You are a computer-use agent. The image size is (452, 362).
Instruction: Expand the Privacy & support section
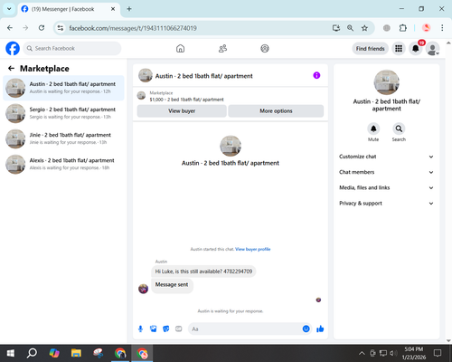pos(386,204)
